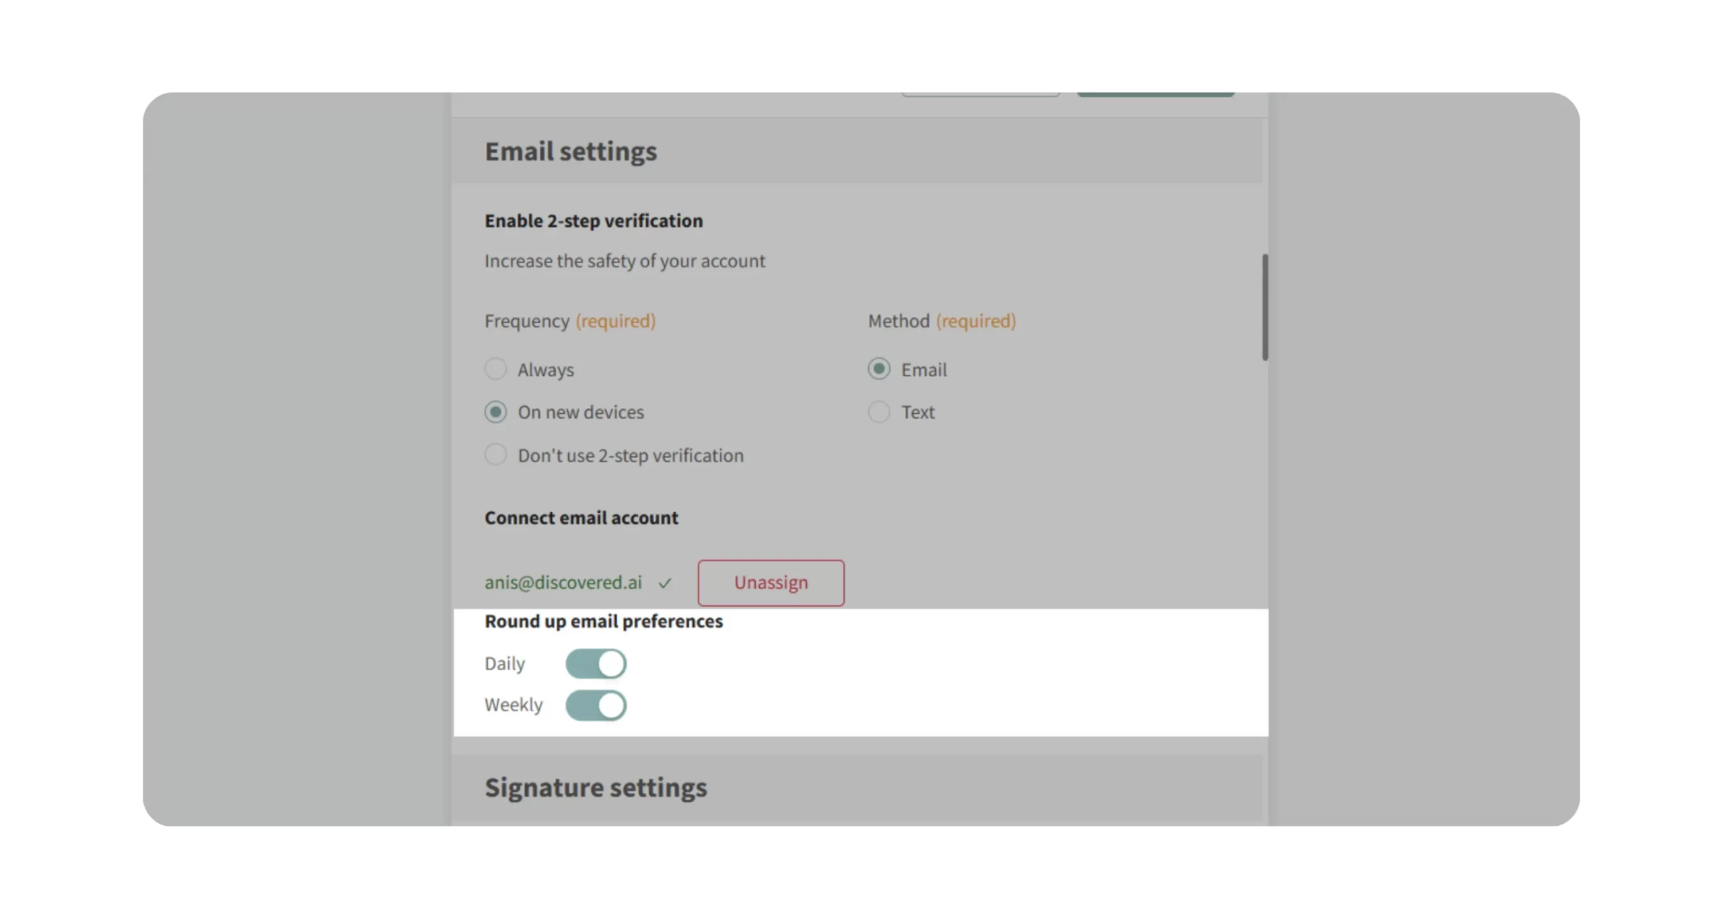Click the Round up email preferences heading
This screenshot has height=924, width=1723.
[x=604, y=621]
